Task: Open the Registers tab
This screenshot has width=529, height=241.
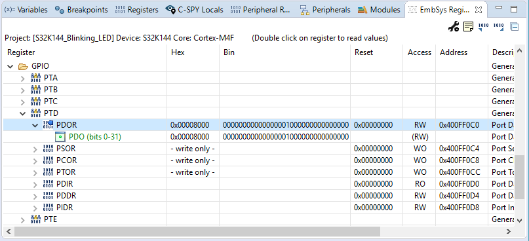Action: (x=136, y=10)
